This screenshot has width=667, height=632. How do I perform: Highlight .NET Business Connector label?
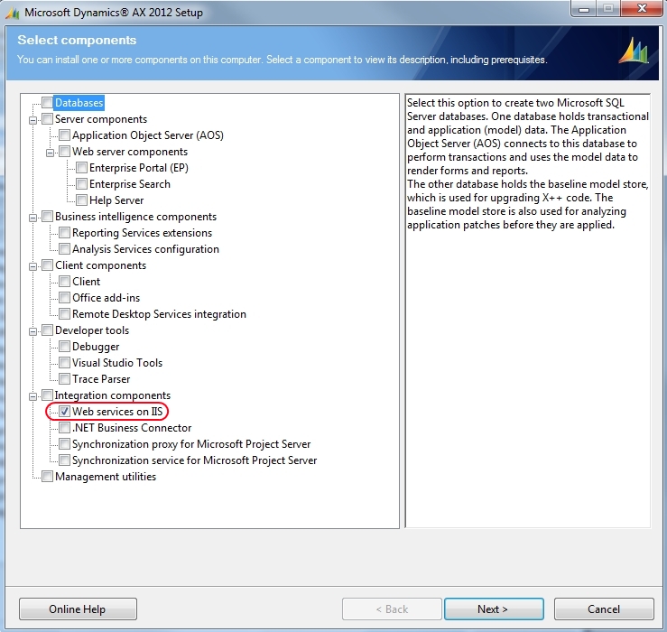132,428
